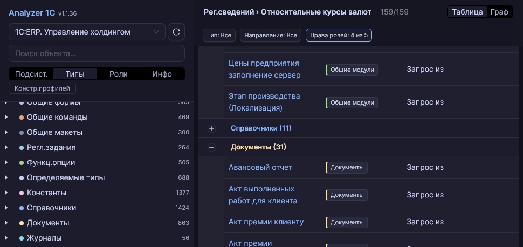This screenshot has width=523, height=247.
Task: Select the Подсист. tab
Action: tap(31, 74)
